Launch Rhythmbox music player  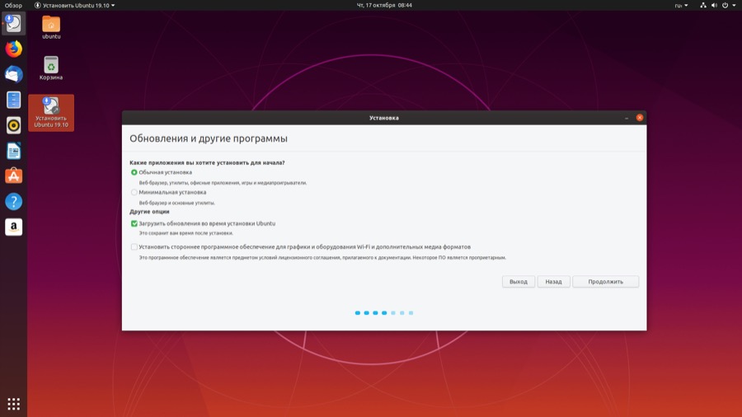[13, 125]
